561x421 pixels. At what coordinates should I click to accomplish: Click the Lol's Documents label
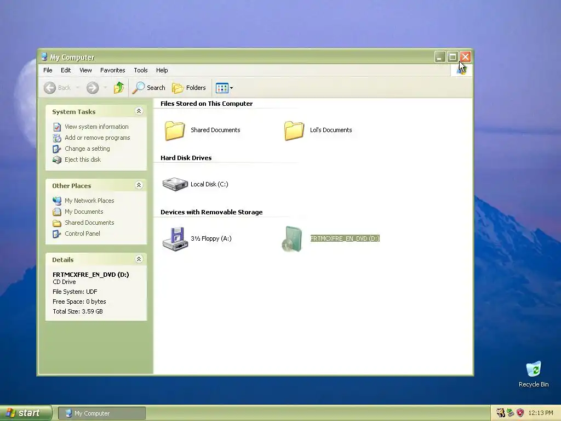pyautogui.click(x=331, y=130)
